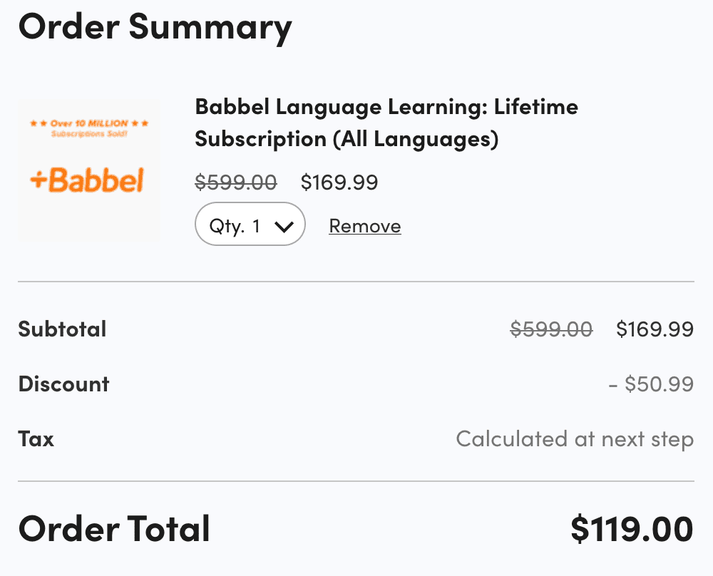Click the 'Calculated at next step' tax note
The width and height of the screenshot is (713, 576).
(x=575, y=438)
